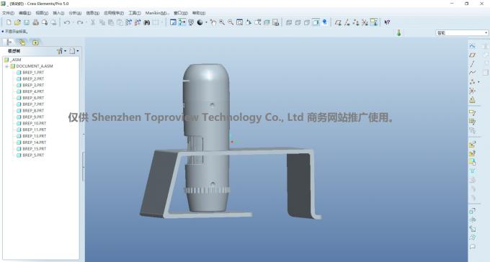Click the green traffic light status icon
The width and height of the screenshot is (490, 262).
pyautogui.click(x=398, y=32)
